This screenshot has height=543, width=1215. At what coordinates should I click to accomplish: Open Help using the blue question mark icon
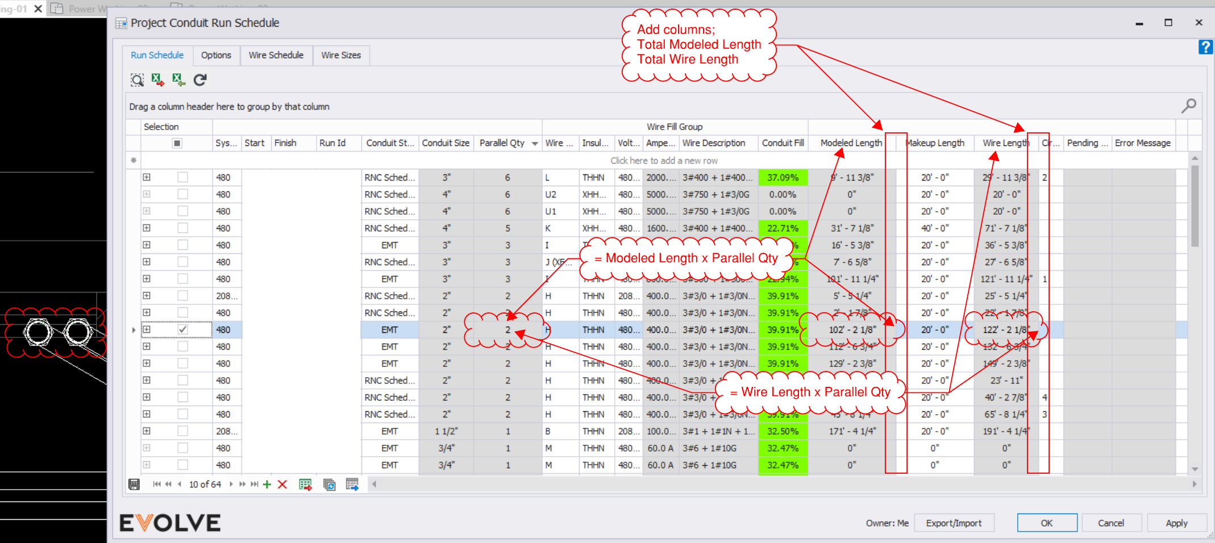pyautogui.click(x=1205, y=47)
